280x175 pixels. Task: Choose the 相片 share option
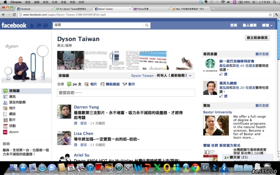click(x=91, y=84)
